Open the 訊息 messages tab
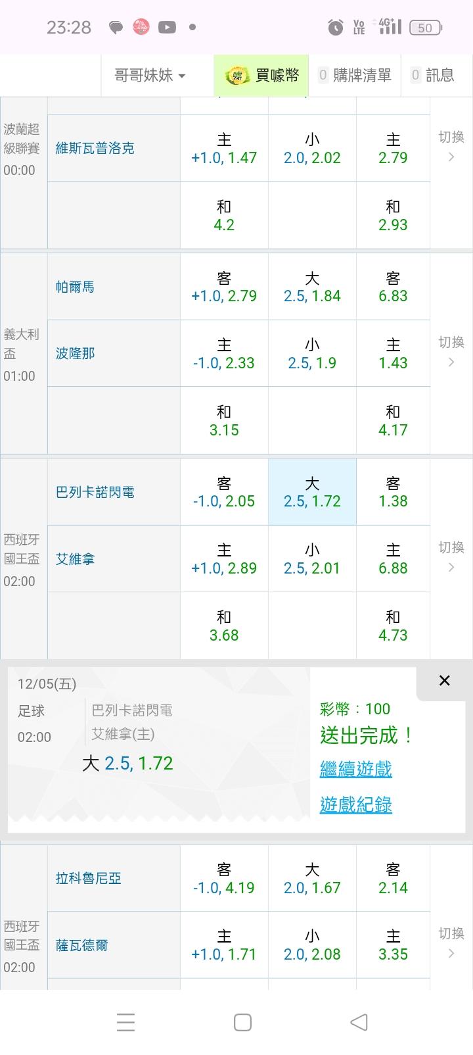Image resolution: width=473 pixels, height=1055 pixels. 432,76
